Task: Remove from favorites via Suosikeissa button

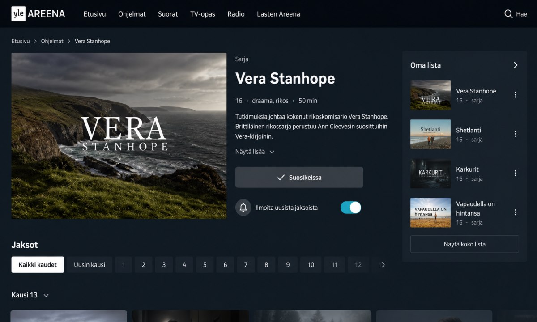Action: pyautogui.click(x=299, y=178)
